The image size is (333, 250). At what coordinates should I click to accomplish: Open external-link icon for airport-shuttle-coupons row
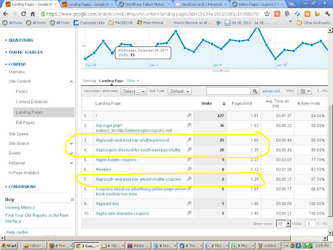tap(189, 179)
